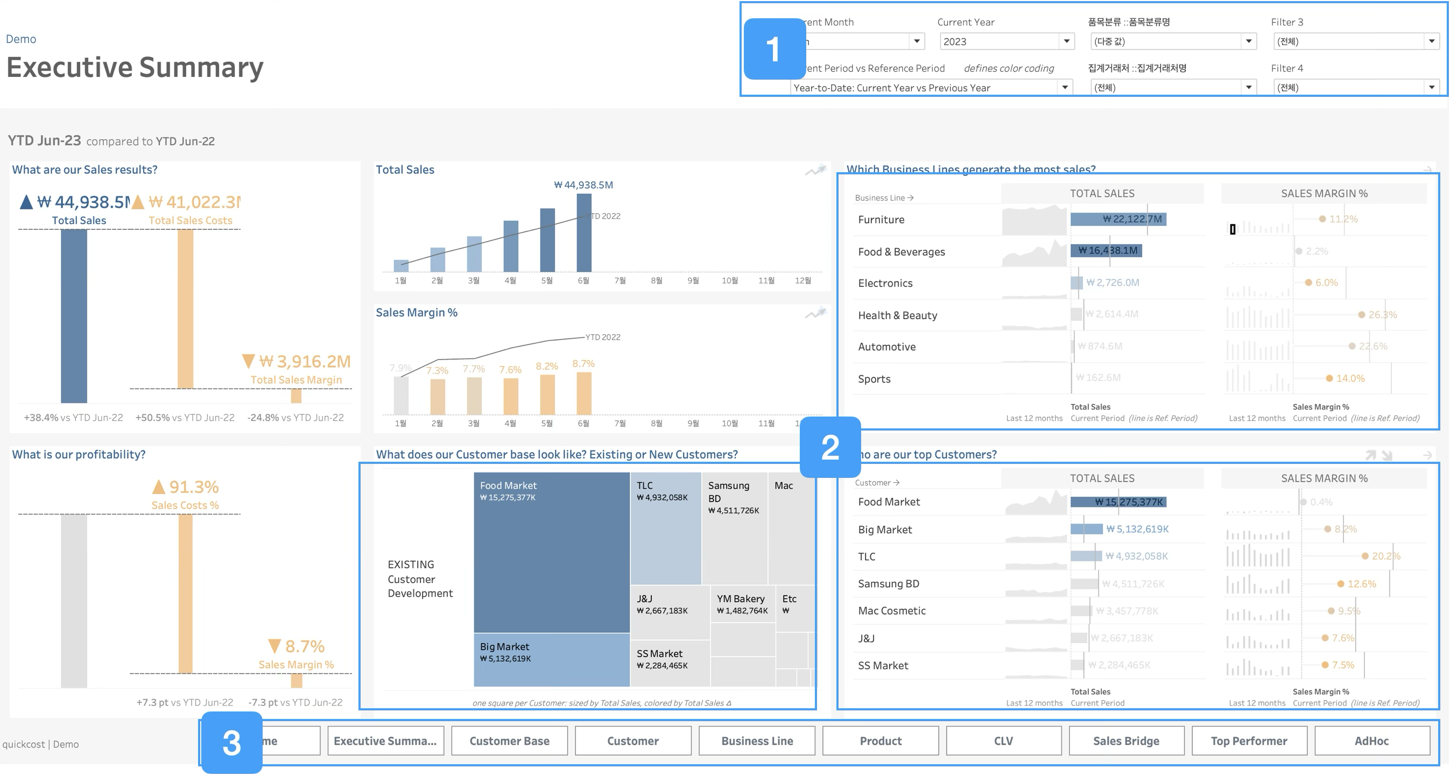Click right arrow icon beside Business Lines title
This screenshot has width=1450, height=775.
coord(1427,170)
